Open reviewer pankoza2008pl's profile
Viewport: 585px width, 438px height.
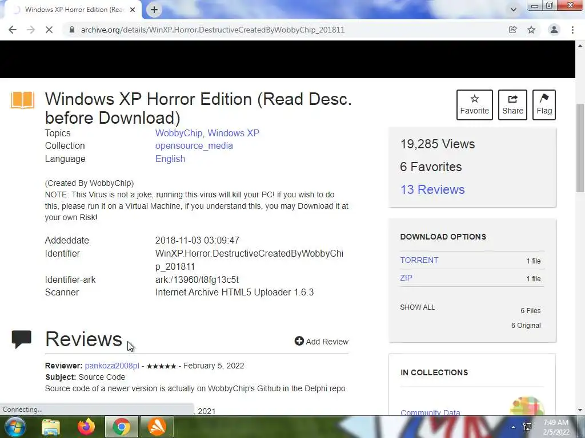112,366
